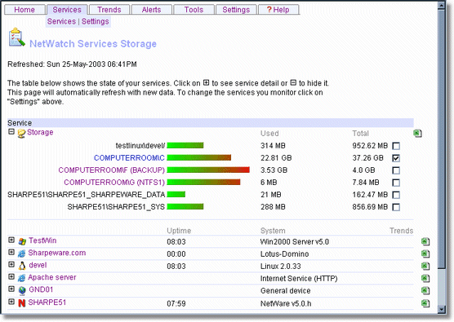Click the Storage disk icon
Image resolution: width=454 pixels, height=322 pixels.
[21, 133]
